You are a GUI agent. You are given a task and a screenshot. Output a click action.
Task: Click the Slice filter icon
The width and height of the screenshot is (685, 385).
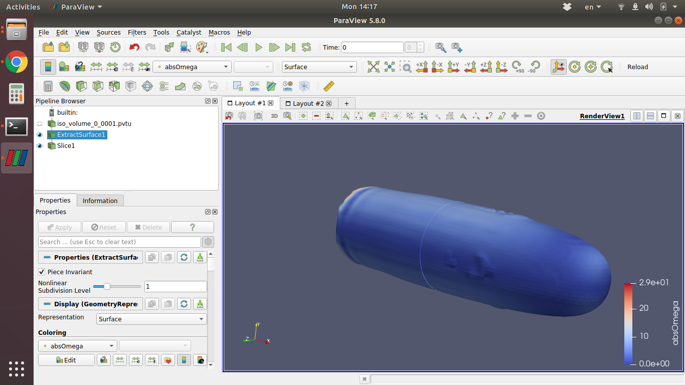[x=98, y=86]
